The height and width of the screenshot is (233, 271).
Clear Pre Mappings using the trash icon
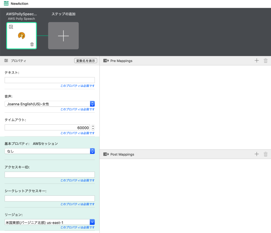(x=265, y=60)
